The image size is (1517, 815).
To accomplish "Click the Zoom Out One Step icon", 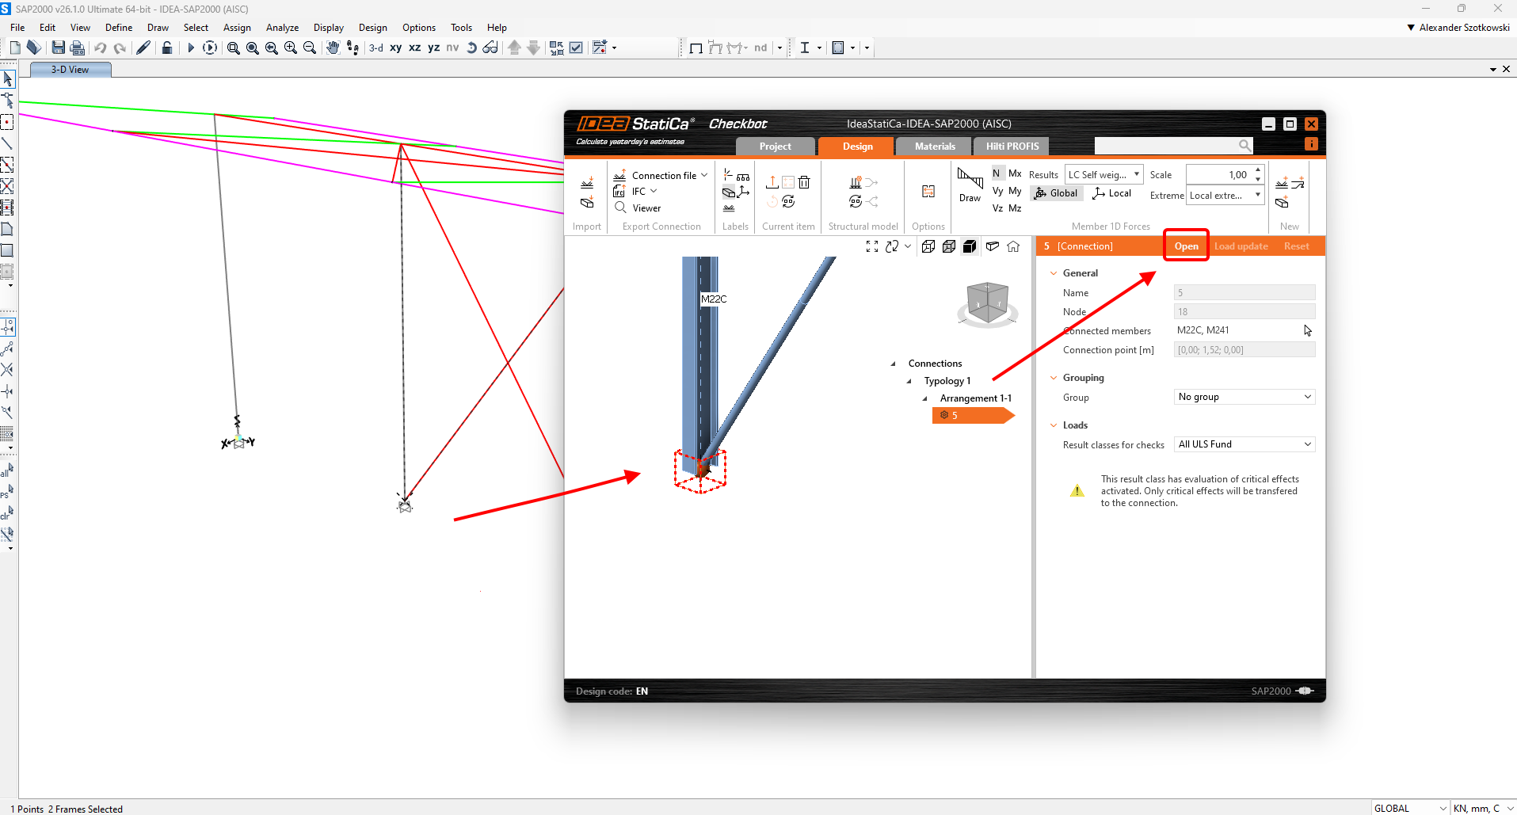I will pyautogui.click(x=310, y=48).
